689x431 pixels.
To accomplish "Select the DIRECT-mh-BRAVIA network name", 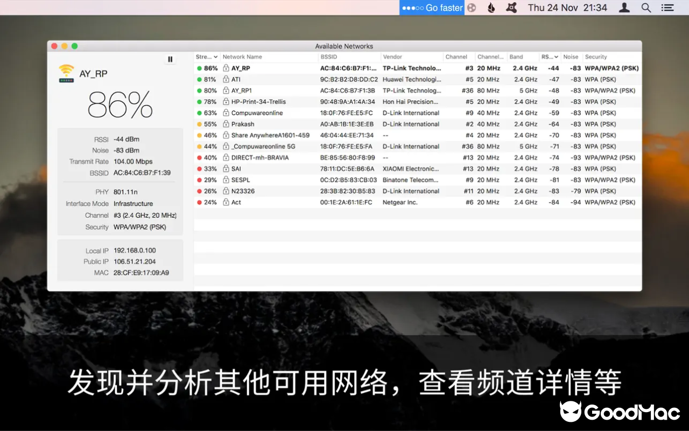I will click(x=260, y=158).
